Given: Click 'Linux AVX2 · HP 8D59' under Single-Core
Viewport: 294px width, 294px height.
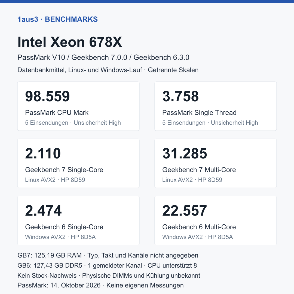Looking at the screenshot, I should click(x=55, y=180).
